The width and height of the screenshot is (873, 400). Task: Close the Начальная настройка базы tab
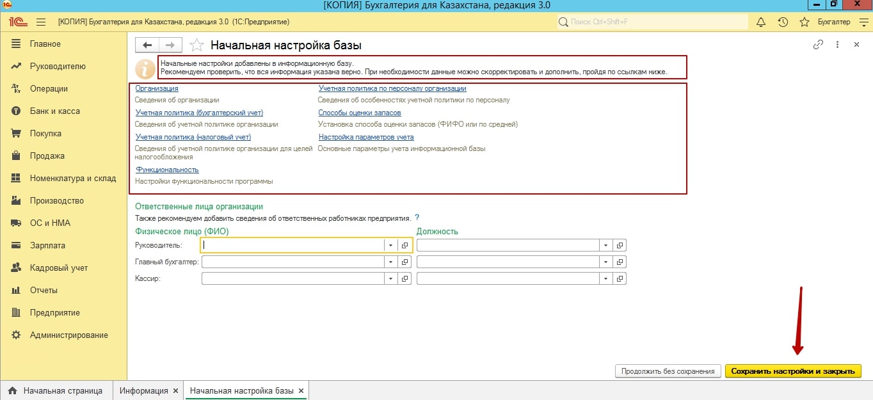click(x=301, y=390)
